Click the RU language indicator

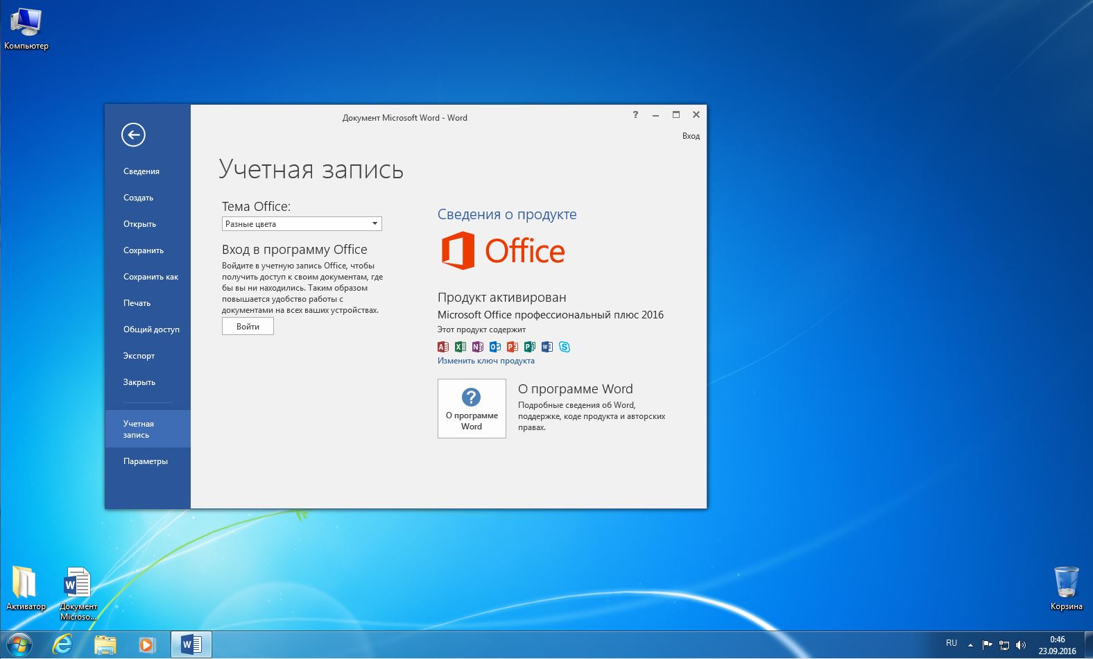[x=952, y=643]
